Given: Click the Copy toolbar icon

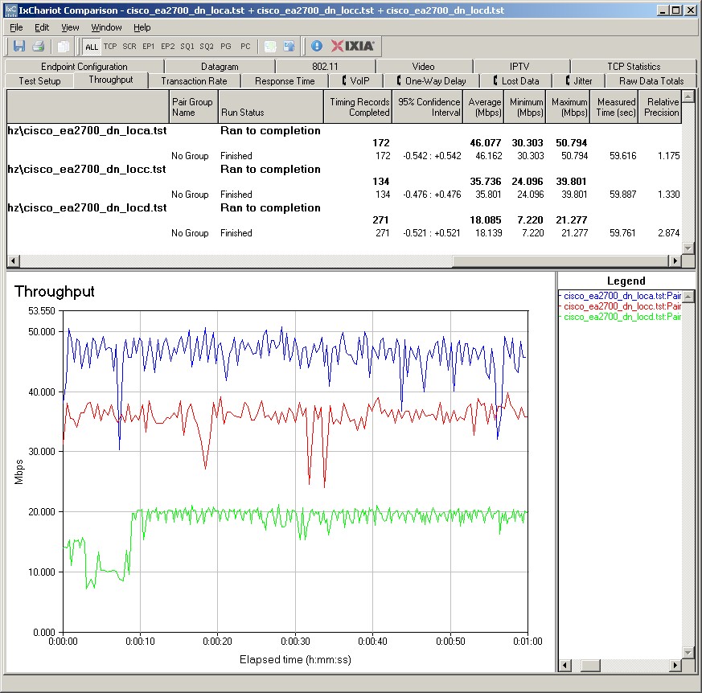Looking at the screenshot, I should (x=64, y=46).
